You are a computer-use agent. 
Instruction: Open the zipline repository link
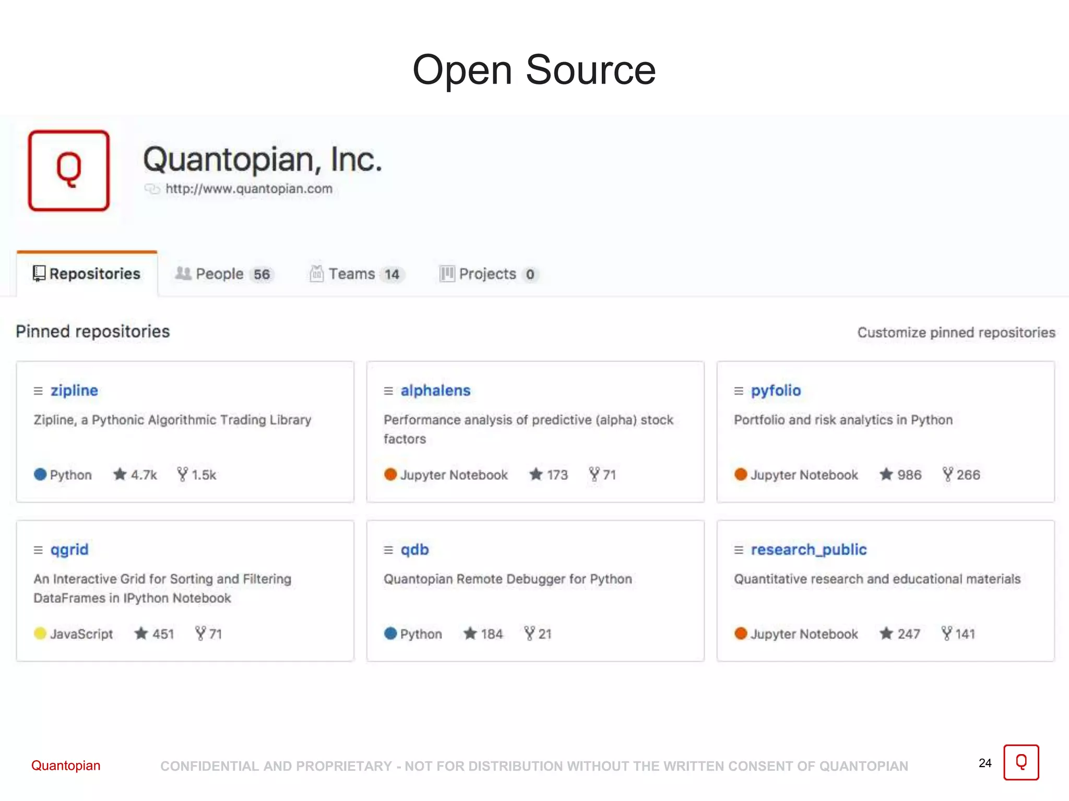(x=74, y=391)
